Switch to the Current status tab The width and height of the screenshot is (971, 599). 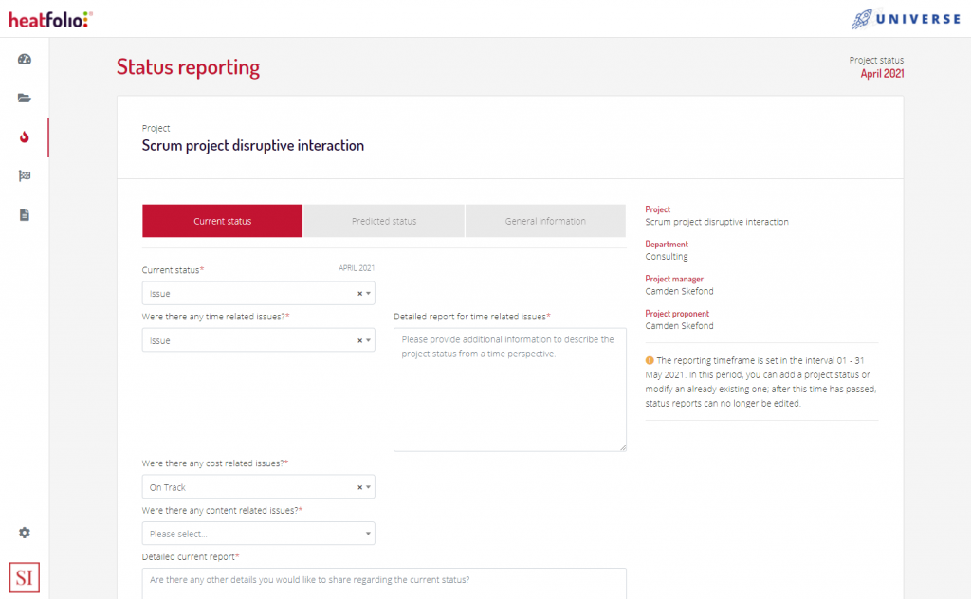pyautogui.click(x=222, y=221)
